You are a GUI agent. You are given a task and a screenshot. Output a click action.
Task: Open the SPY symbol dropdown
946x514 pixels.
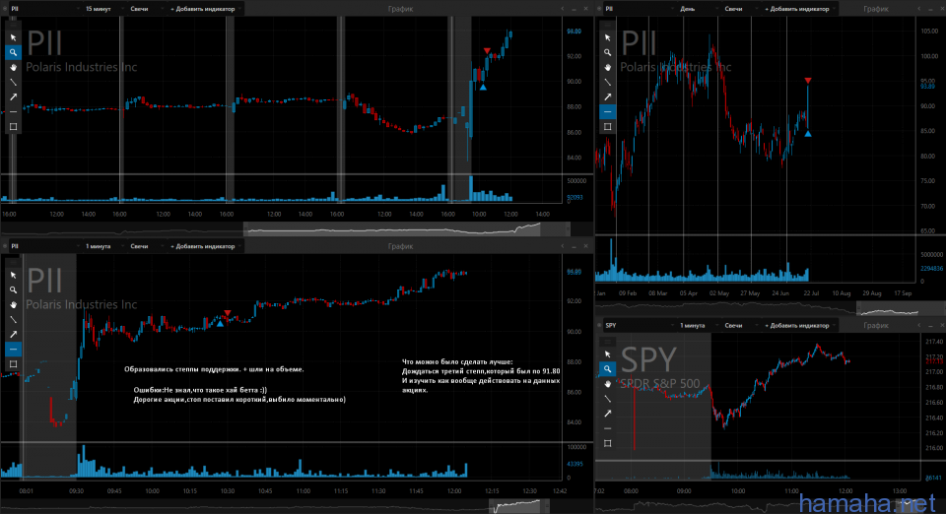click(639, 325)
